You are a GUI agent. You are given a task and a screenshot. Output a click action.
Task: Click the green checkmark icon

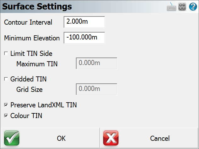(x=12, y=138)
